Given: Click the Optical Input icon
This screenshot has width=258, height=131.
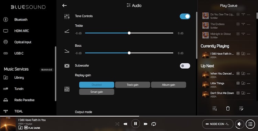Looking at the screenshot, I should (6, 42).
